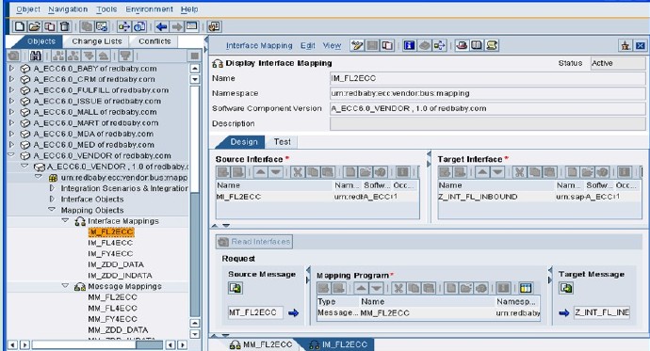Click the table columns icon in Mapping Program toolbar

point(526,288)
